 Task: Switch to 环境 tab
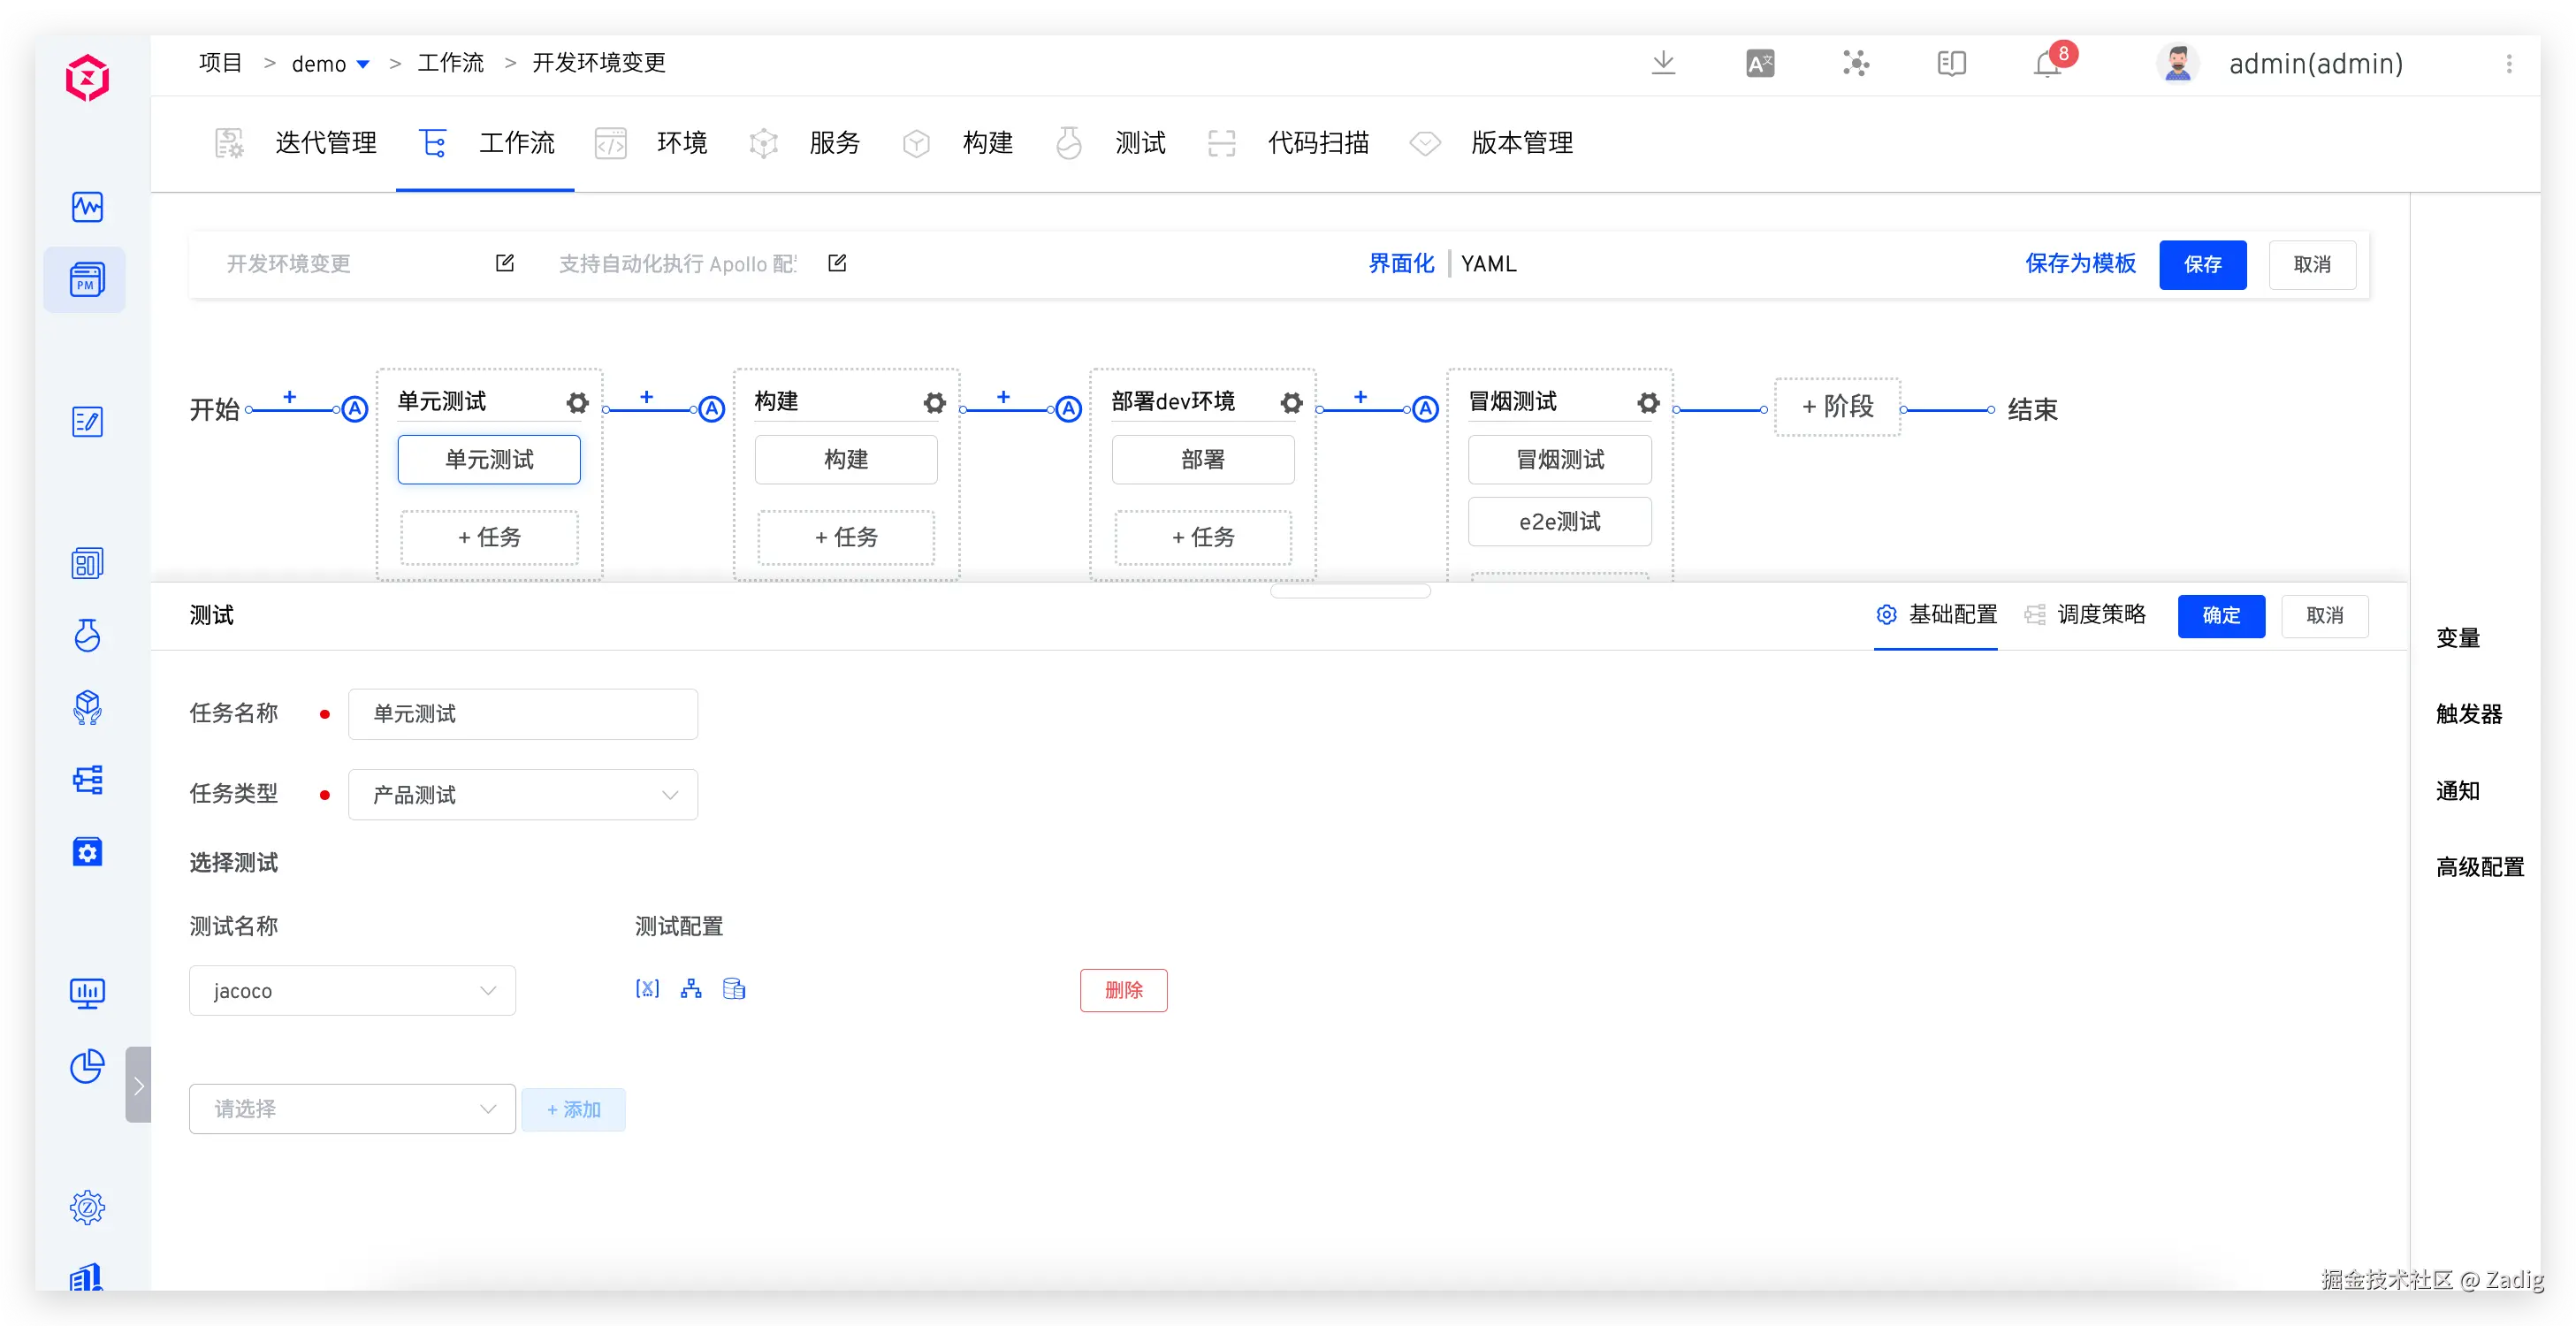(651, 143)
